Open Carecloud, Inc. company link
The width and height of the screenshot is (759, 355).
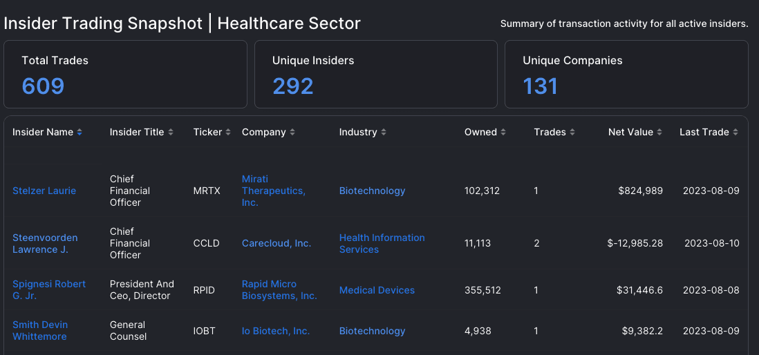tap(277, 243)
